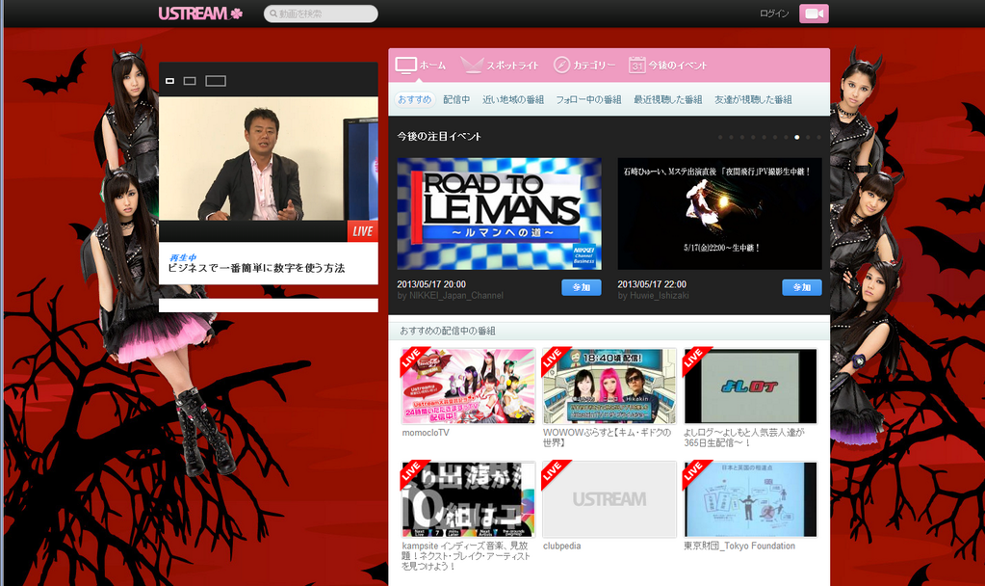Image resolution: width=985 pixels, height=586 pixels.
Task: Click the ログイン link
Action: (x=774, y=13)
